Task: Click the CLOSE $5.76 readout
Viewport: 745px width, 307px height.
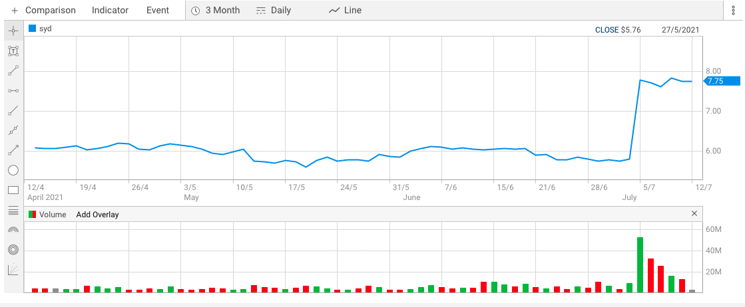Action: pyautogui.click(x=618, y=29)
